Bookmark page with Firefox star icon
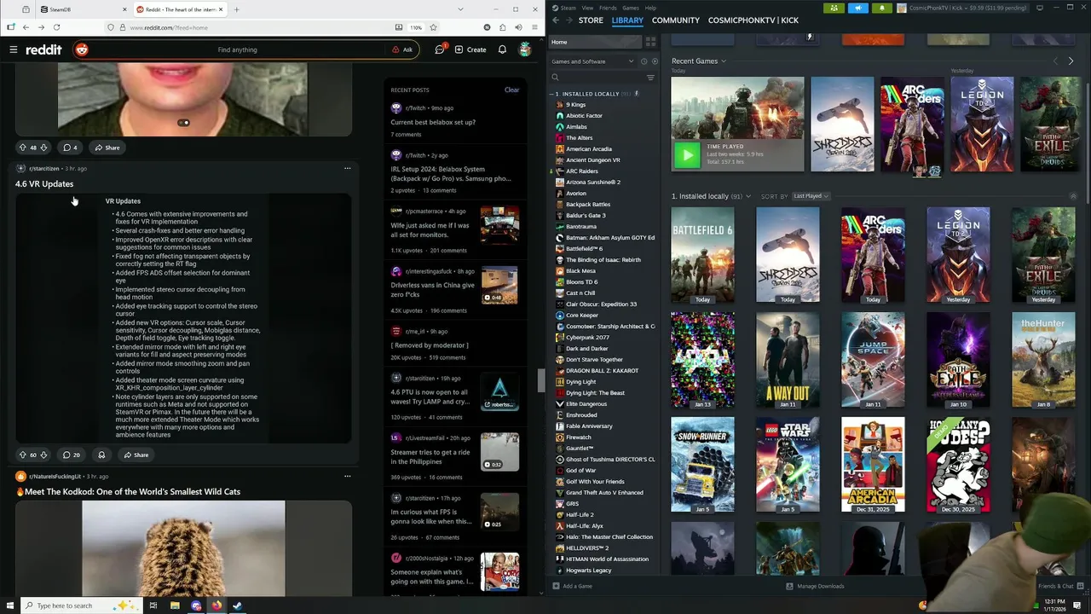The height and width of the screenshot is (614, 1091). (x=433, y=27)
